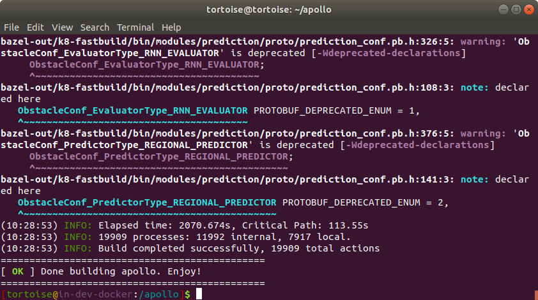
Task: Click the terminal scrollbar handle at bottom right
Action: point(536,295)
